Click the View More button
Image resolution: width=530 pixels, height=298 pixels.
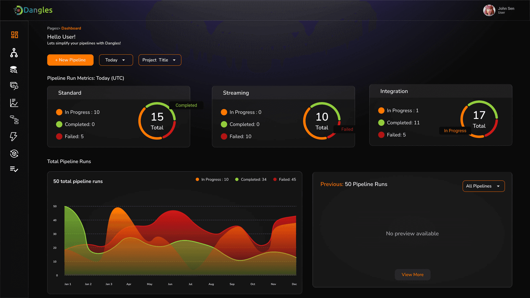pyautogui.click(x=412, y=275)
